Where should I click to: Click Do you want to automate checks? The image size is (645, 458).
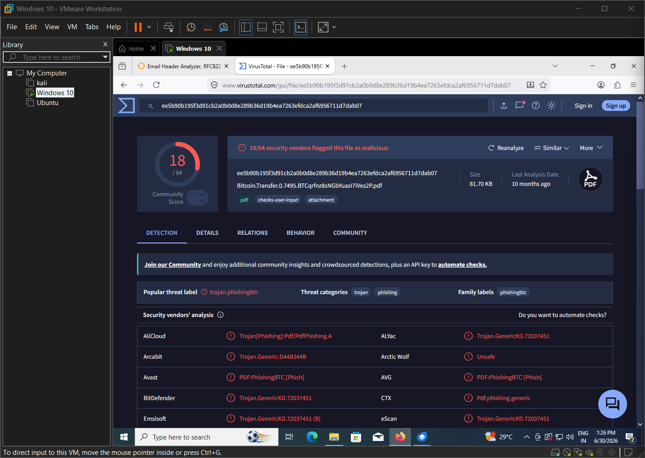tap(562, 315)
